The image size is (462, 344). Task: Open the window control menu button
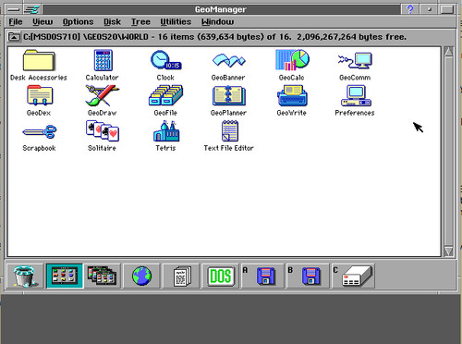pos(13,9)
